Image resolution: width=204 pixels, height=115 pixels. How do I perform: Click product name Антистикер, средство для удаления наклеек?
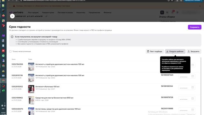(x=58, y=109)
